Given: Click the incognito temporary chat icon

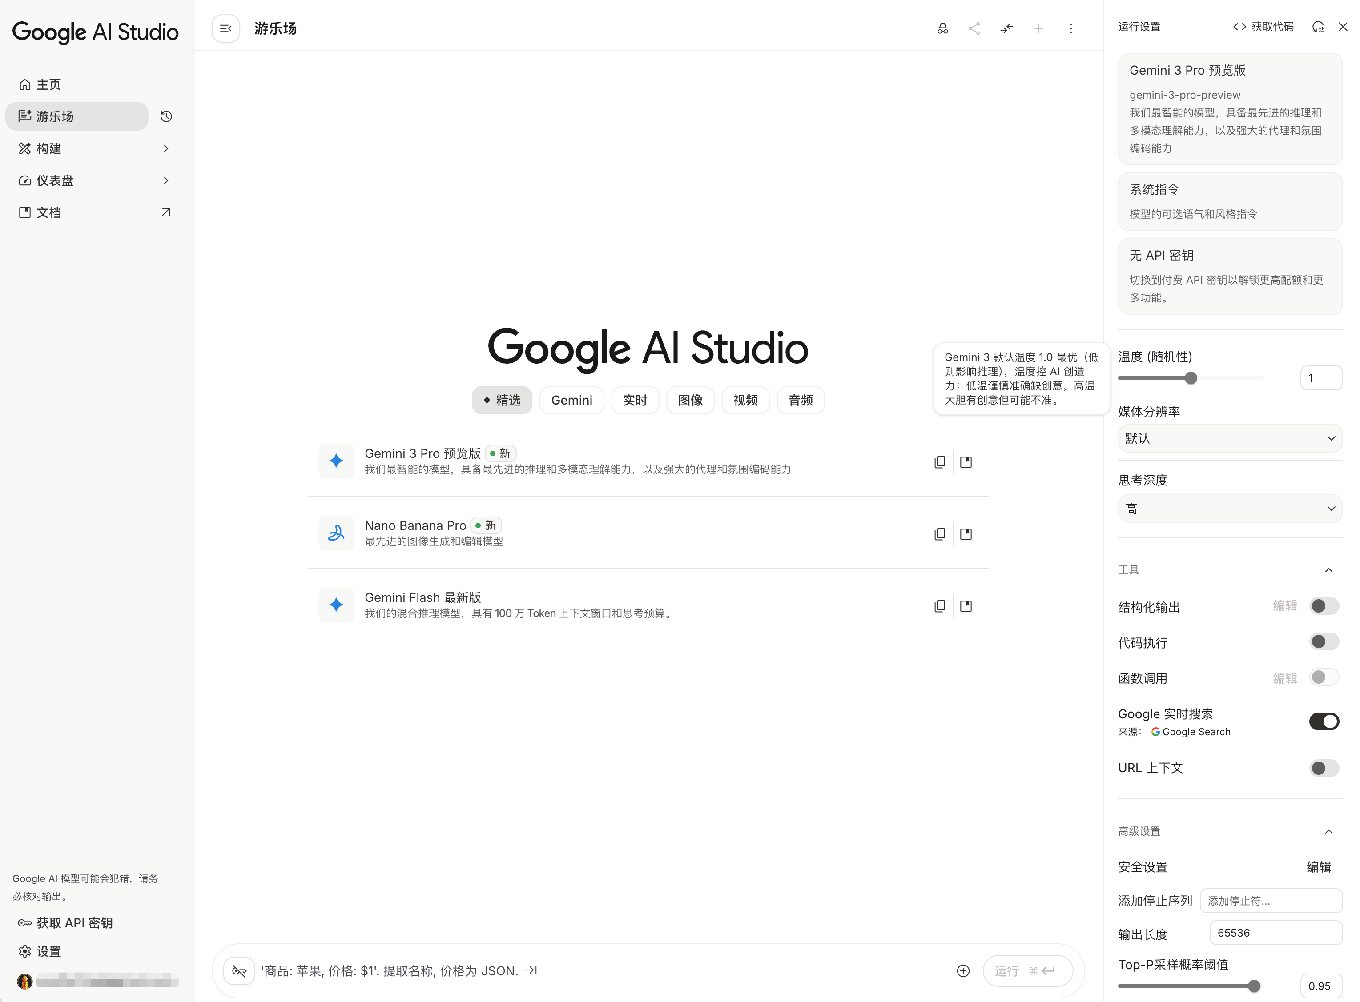Looking at the screenshot, I should (942, 28).
